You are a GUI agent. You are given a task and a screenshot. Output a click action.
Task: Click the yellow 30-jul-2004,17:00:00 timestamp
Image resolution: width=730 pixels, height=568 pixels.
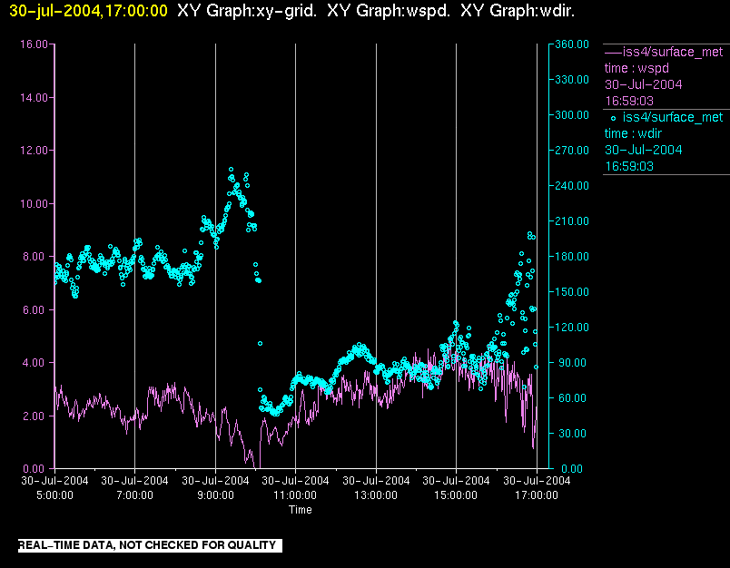coord(88,11)
